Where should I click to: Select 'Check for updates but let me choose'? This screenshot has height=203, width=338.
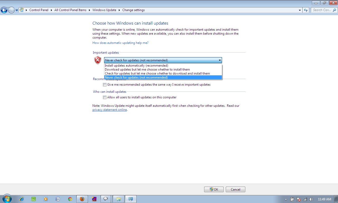point(163,73)
